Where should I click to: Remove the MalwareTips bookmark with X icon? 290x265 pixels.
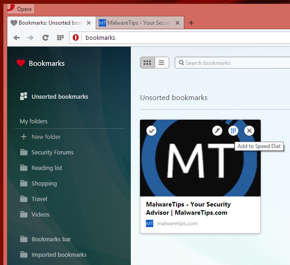(249, 131)
